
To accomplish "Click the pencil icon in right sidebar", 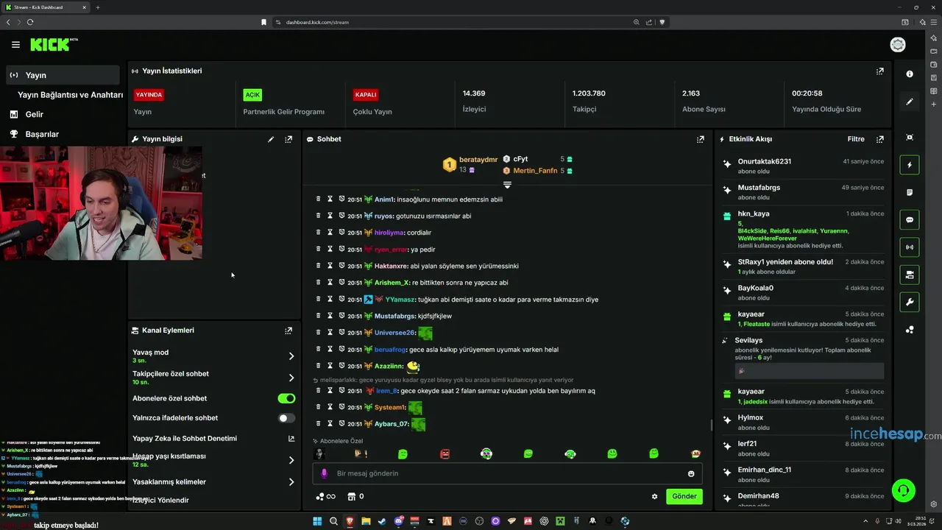I will [x=910, y=102].
